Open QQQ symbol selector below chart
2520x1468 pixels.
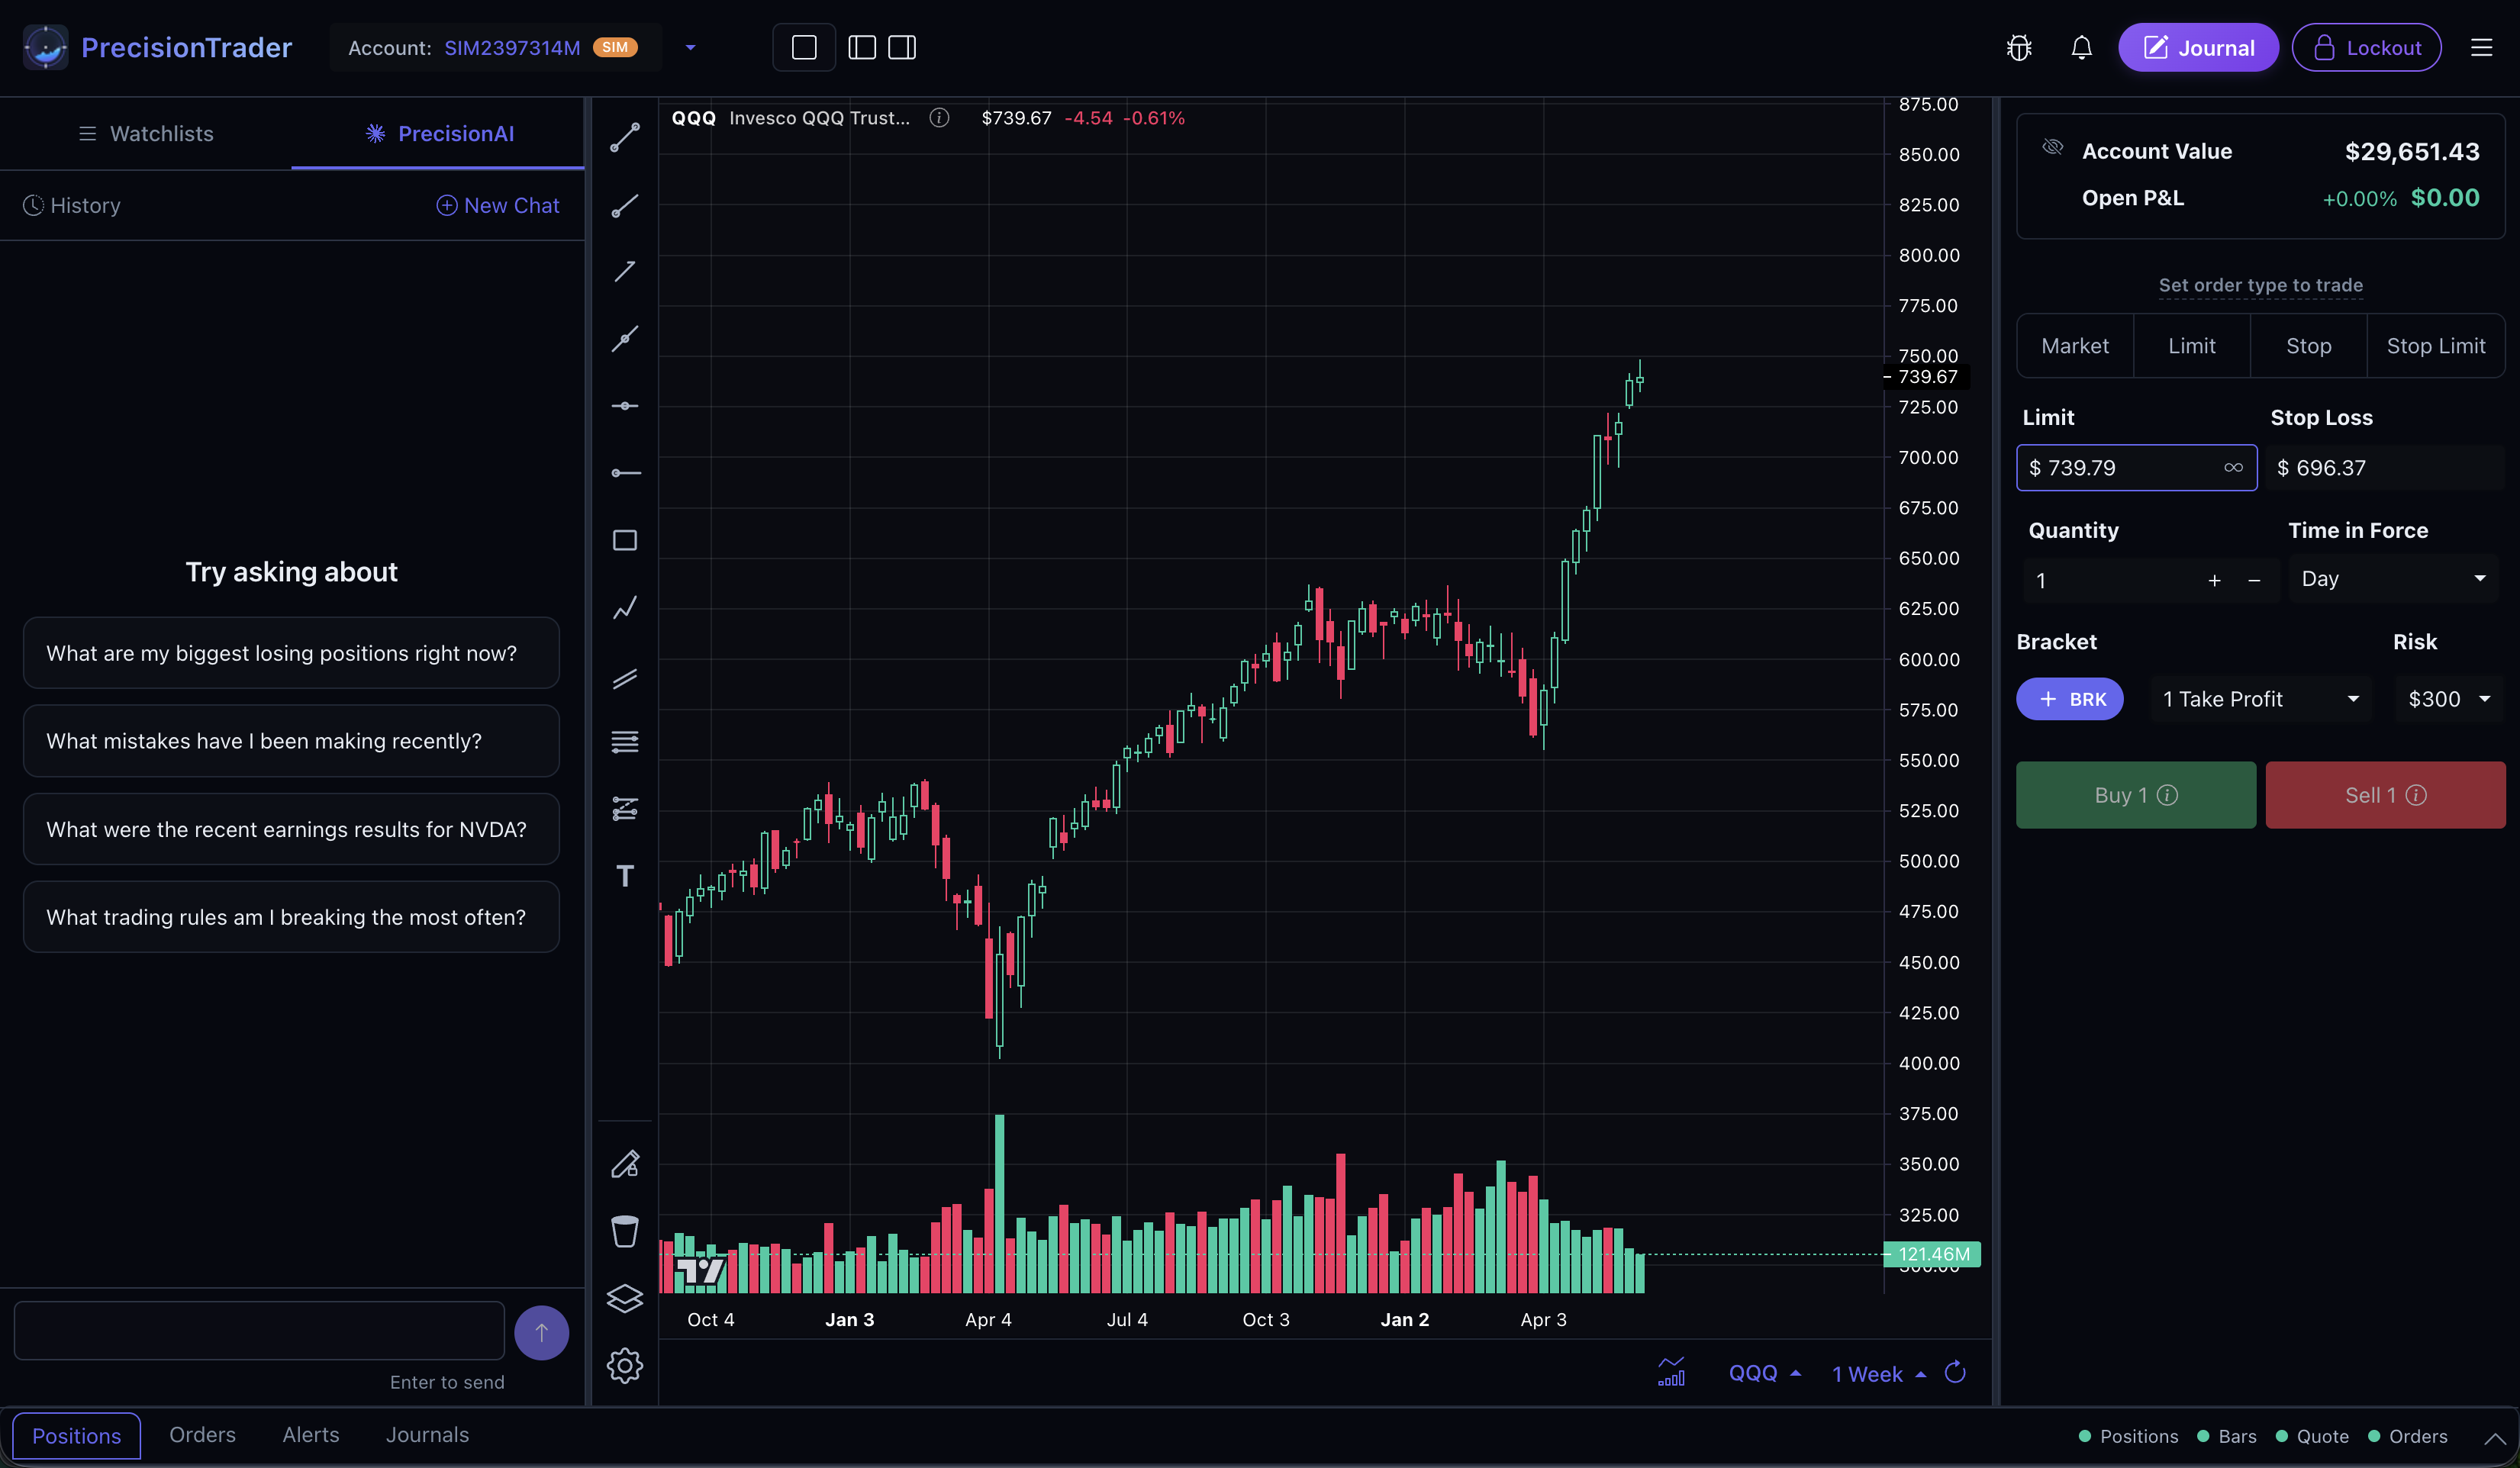[x=1764, y=1373]
